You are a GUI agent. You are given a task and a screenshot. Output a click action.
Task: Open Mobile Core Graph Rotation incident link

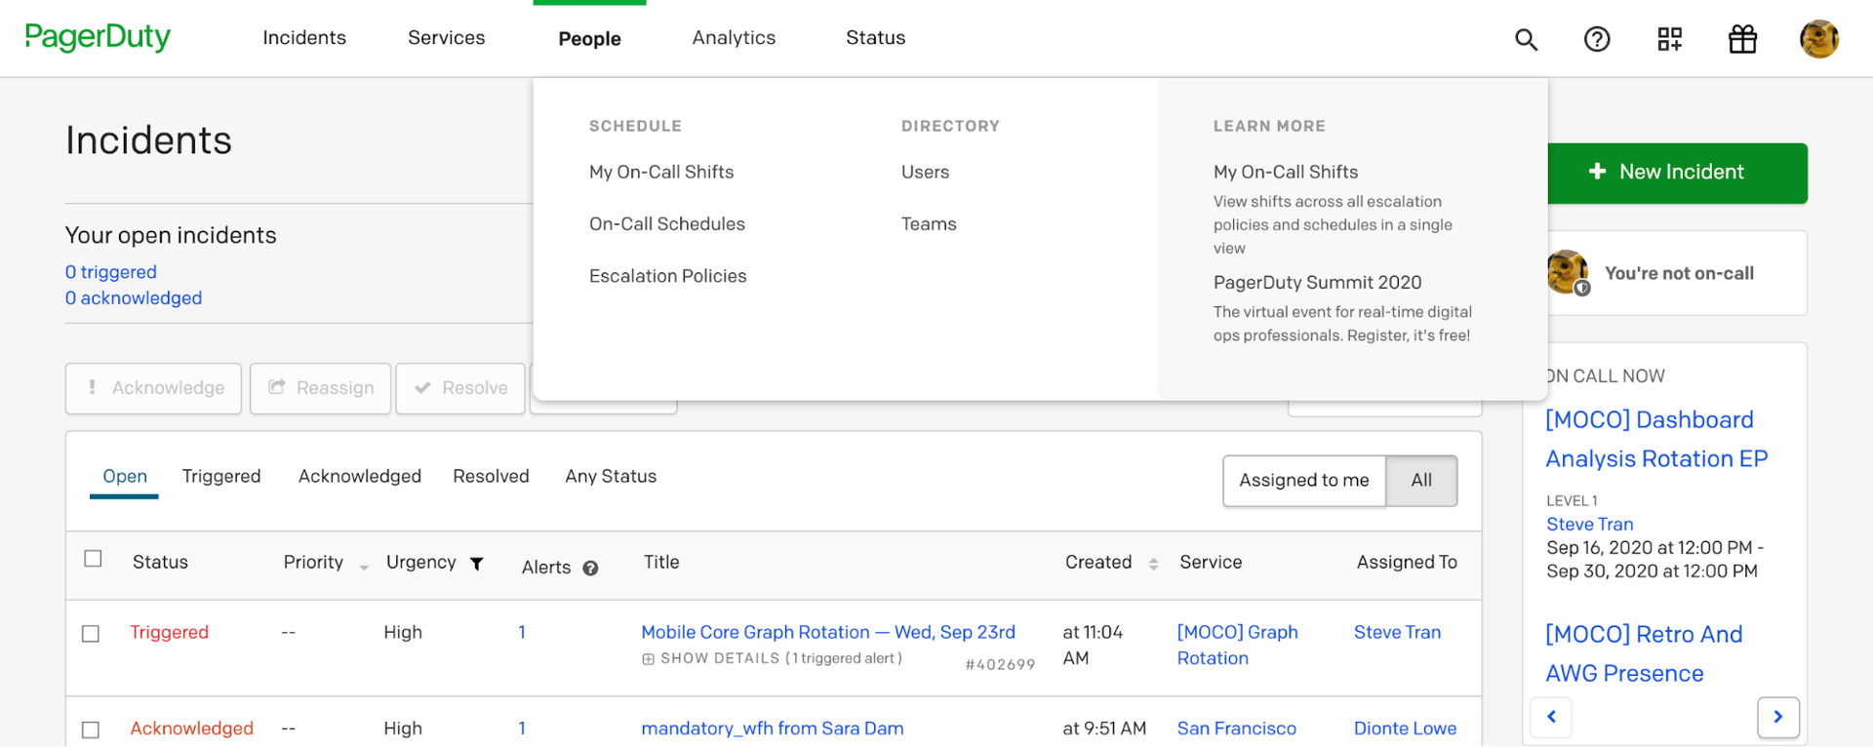click(827, 632)
